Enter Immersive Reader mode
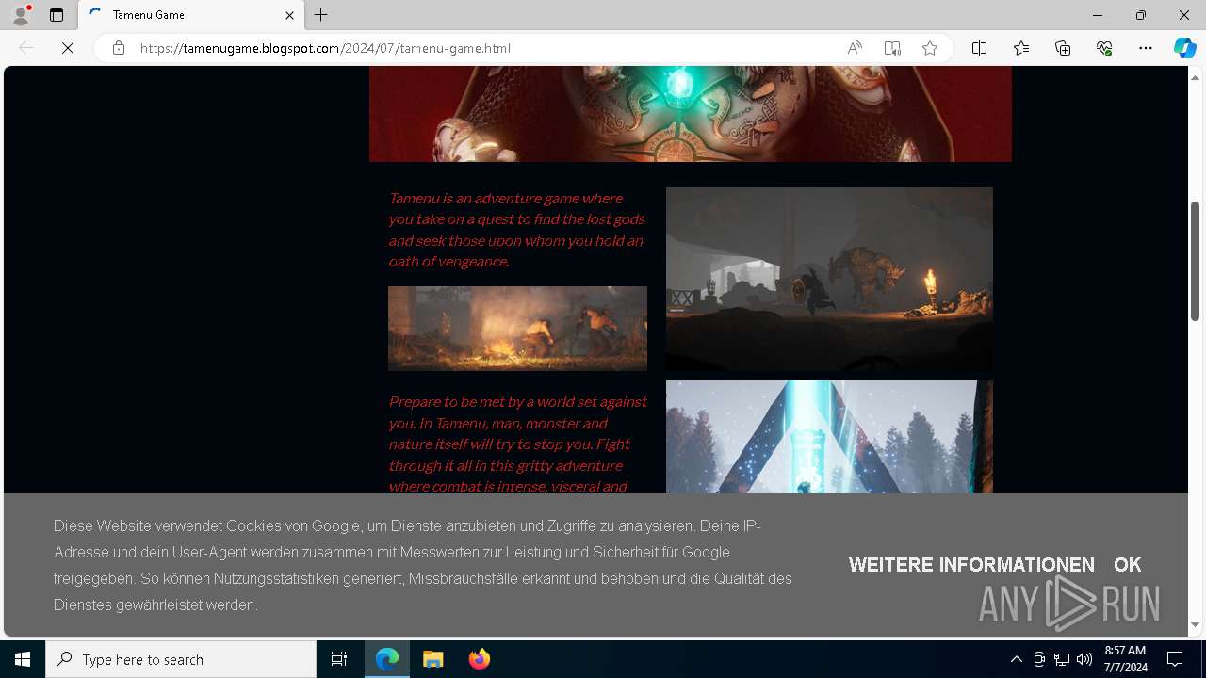 tap(892, 48)
